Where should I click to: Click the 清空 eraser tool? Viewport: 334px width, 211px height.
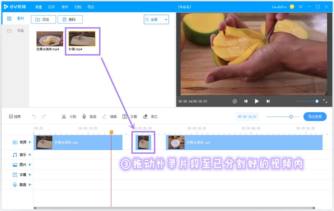(x=150, y=117)
